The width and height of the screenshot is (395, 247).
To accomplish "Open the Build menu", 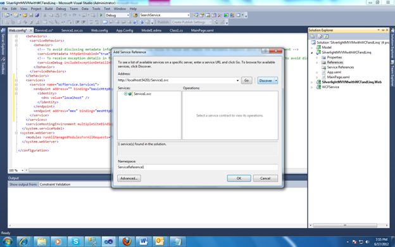I will pos(49,9).
